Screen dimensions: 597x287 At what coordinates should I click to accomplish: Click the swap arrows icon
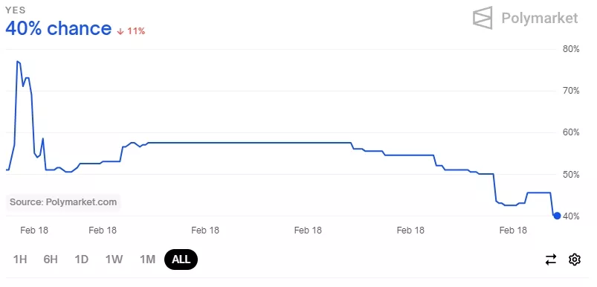[x=551, y=259]
